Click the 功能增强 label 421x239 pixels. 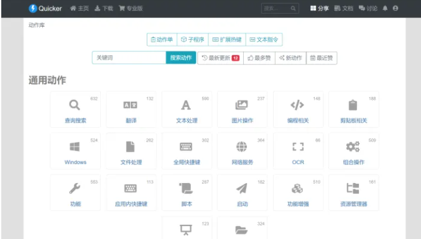pos(298,204)
